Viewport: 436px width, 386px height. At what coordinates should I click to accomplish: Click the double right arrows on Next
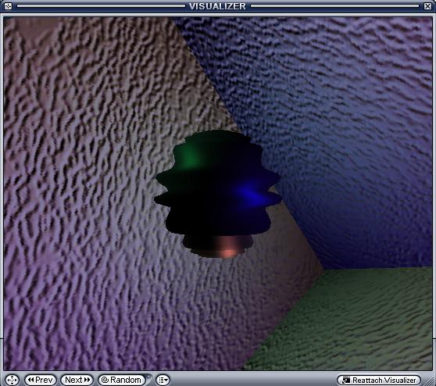click(87, 380)
